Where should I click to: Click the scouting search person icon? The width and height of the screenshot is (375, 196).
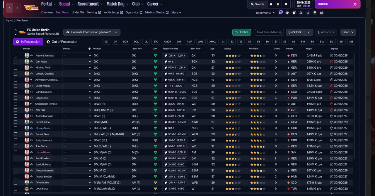(x=301, y=13)
